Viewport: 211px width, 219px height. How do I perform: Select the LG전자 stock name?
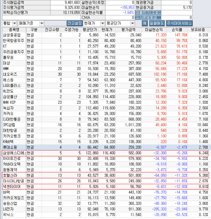pyautogui.click(x=8, y=209)
